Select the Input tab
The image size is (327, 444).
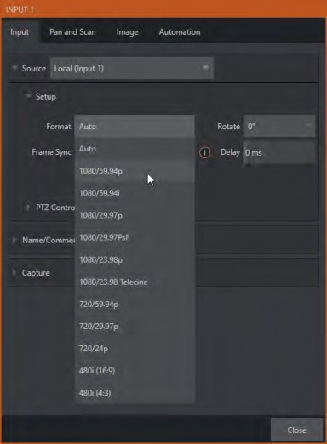click(x=20, y=32)
